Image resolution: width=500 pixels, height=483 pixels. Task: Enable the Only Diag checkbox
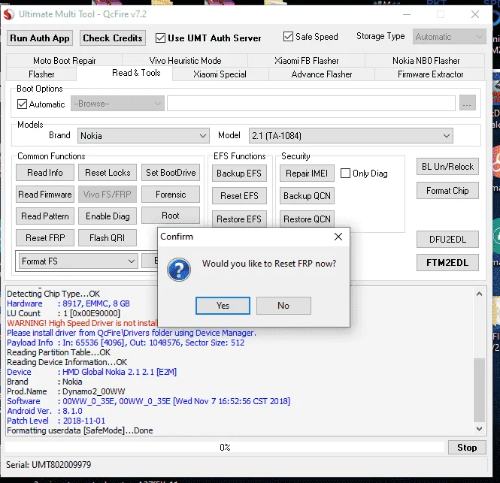[345, 174]
